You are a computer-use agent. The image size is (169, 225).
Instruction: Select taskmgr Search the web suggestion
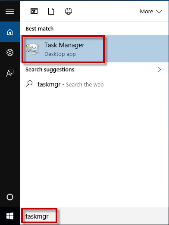95,84
